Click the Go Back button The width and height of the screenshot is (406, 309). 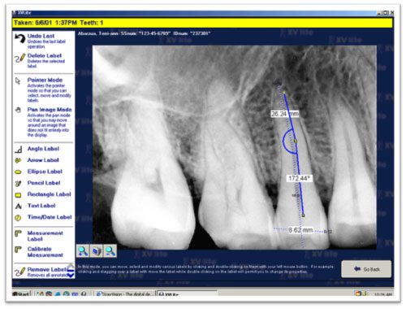pyautogui.click(x=366, y=269)
